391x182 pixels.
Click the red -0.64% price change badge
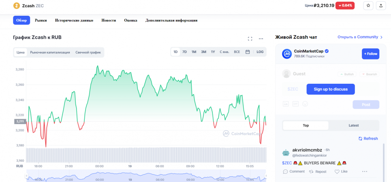[345, 6]
